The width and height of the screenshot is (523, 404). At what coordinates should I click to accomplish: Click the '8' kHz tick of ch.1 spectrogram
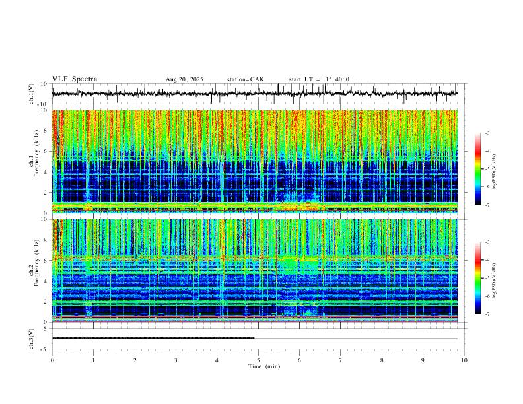tap(46, 131)
